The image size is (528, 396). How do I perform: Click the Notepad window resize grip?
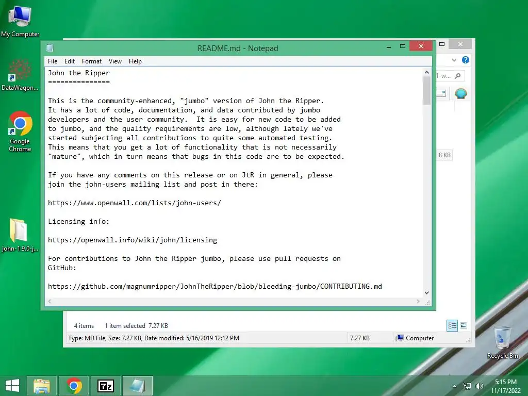427,302
